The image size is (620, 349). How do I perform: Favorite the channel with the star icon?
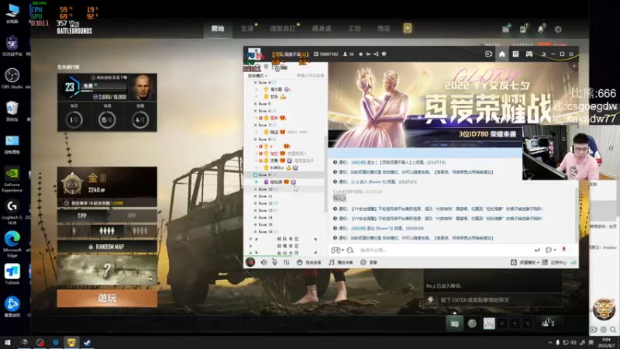pyautogui.click(x=360, y=54)
